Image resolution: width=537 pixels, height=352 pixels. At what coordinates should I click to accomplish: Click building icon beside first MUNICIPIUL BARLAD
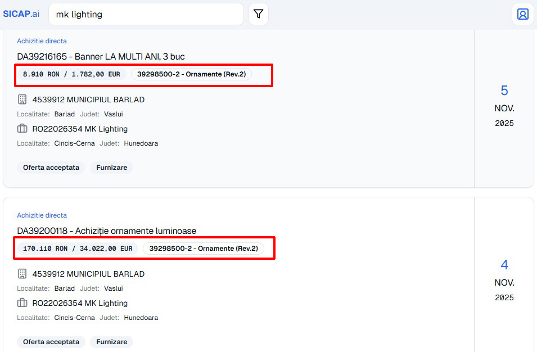pos(22,100)
